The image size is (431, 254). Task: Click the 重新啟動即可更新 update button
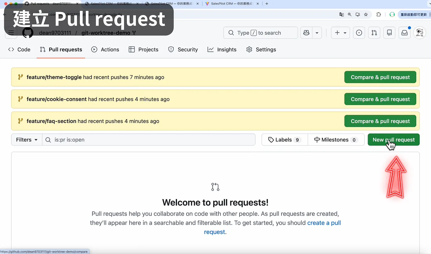[413, 14]
